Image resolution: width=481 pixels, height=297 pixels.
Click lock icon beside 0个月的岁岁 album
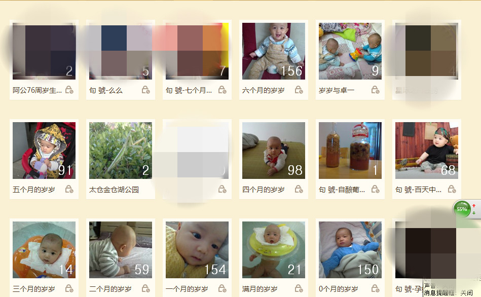[x=375, y=289]
